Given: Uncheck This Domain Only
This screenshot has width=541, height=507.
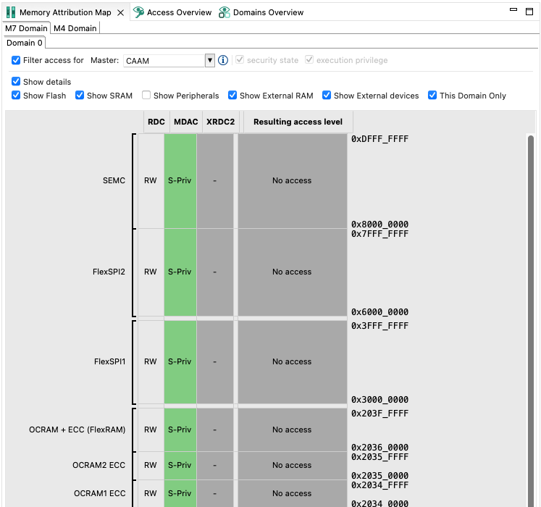Looking at the screenshot, I should pyautogui.click(x=432, y=96).
